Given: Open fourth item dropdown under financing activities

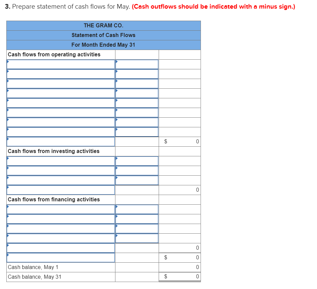Looking at the screenshot, I should [x=61, y=238].
